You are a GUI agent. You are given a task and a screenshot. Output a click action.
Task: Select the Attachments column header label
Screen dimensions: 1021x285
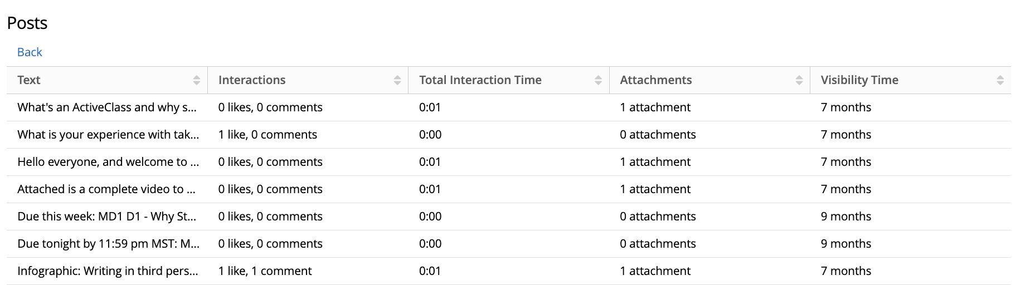[656, 80]
